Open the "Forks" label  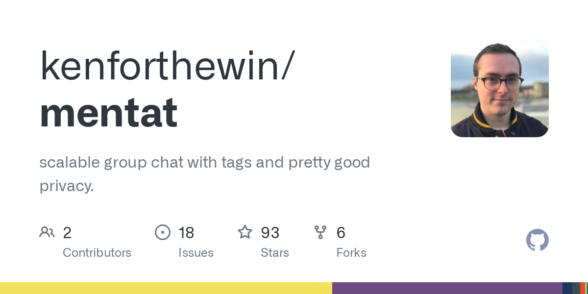(x=351, y=253)
